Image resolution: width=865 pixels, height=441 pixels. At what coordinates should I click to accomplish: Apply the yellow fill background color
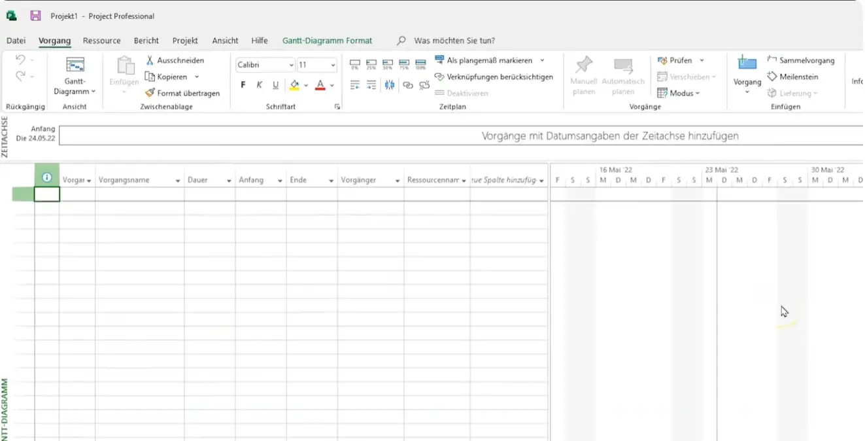[294, 85]
